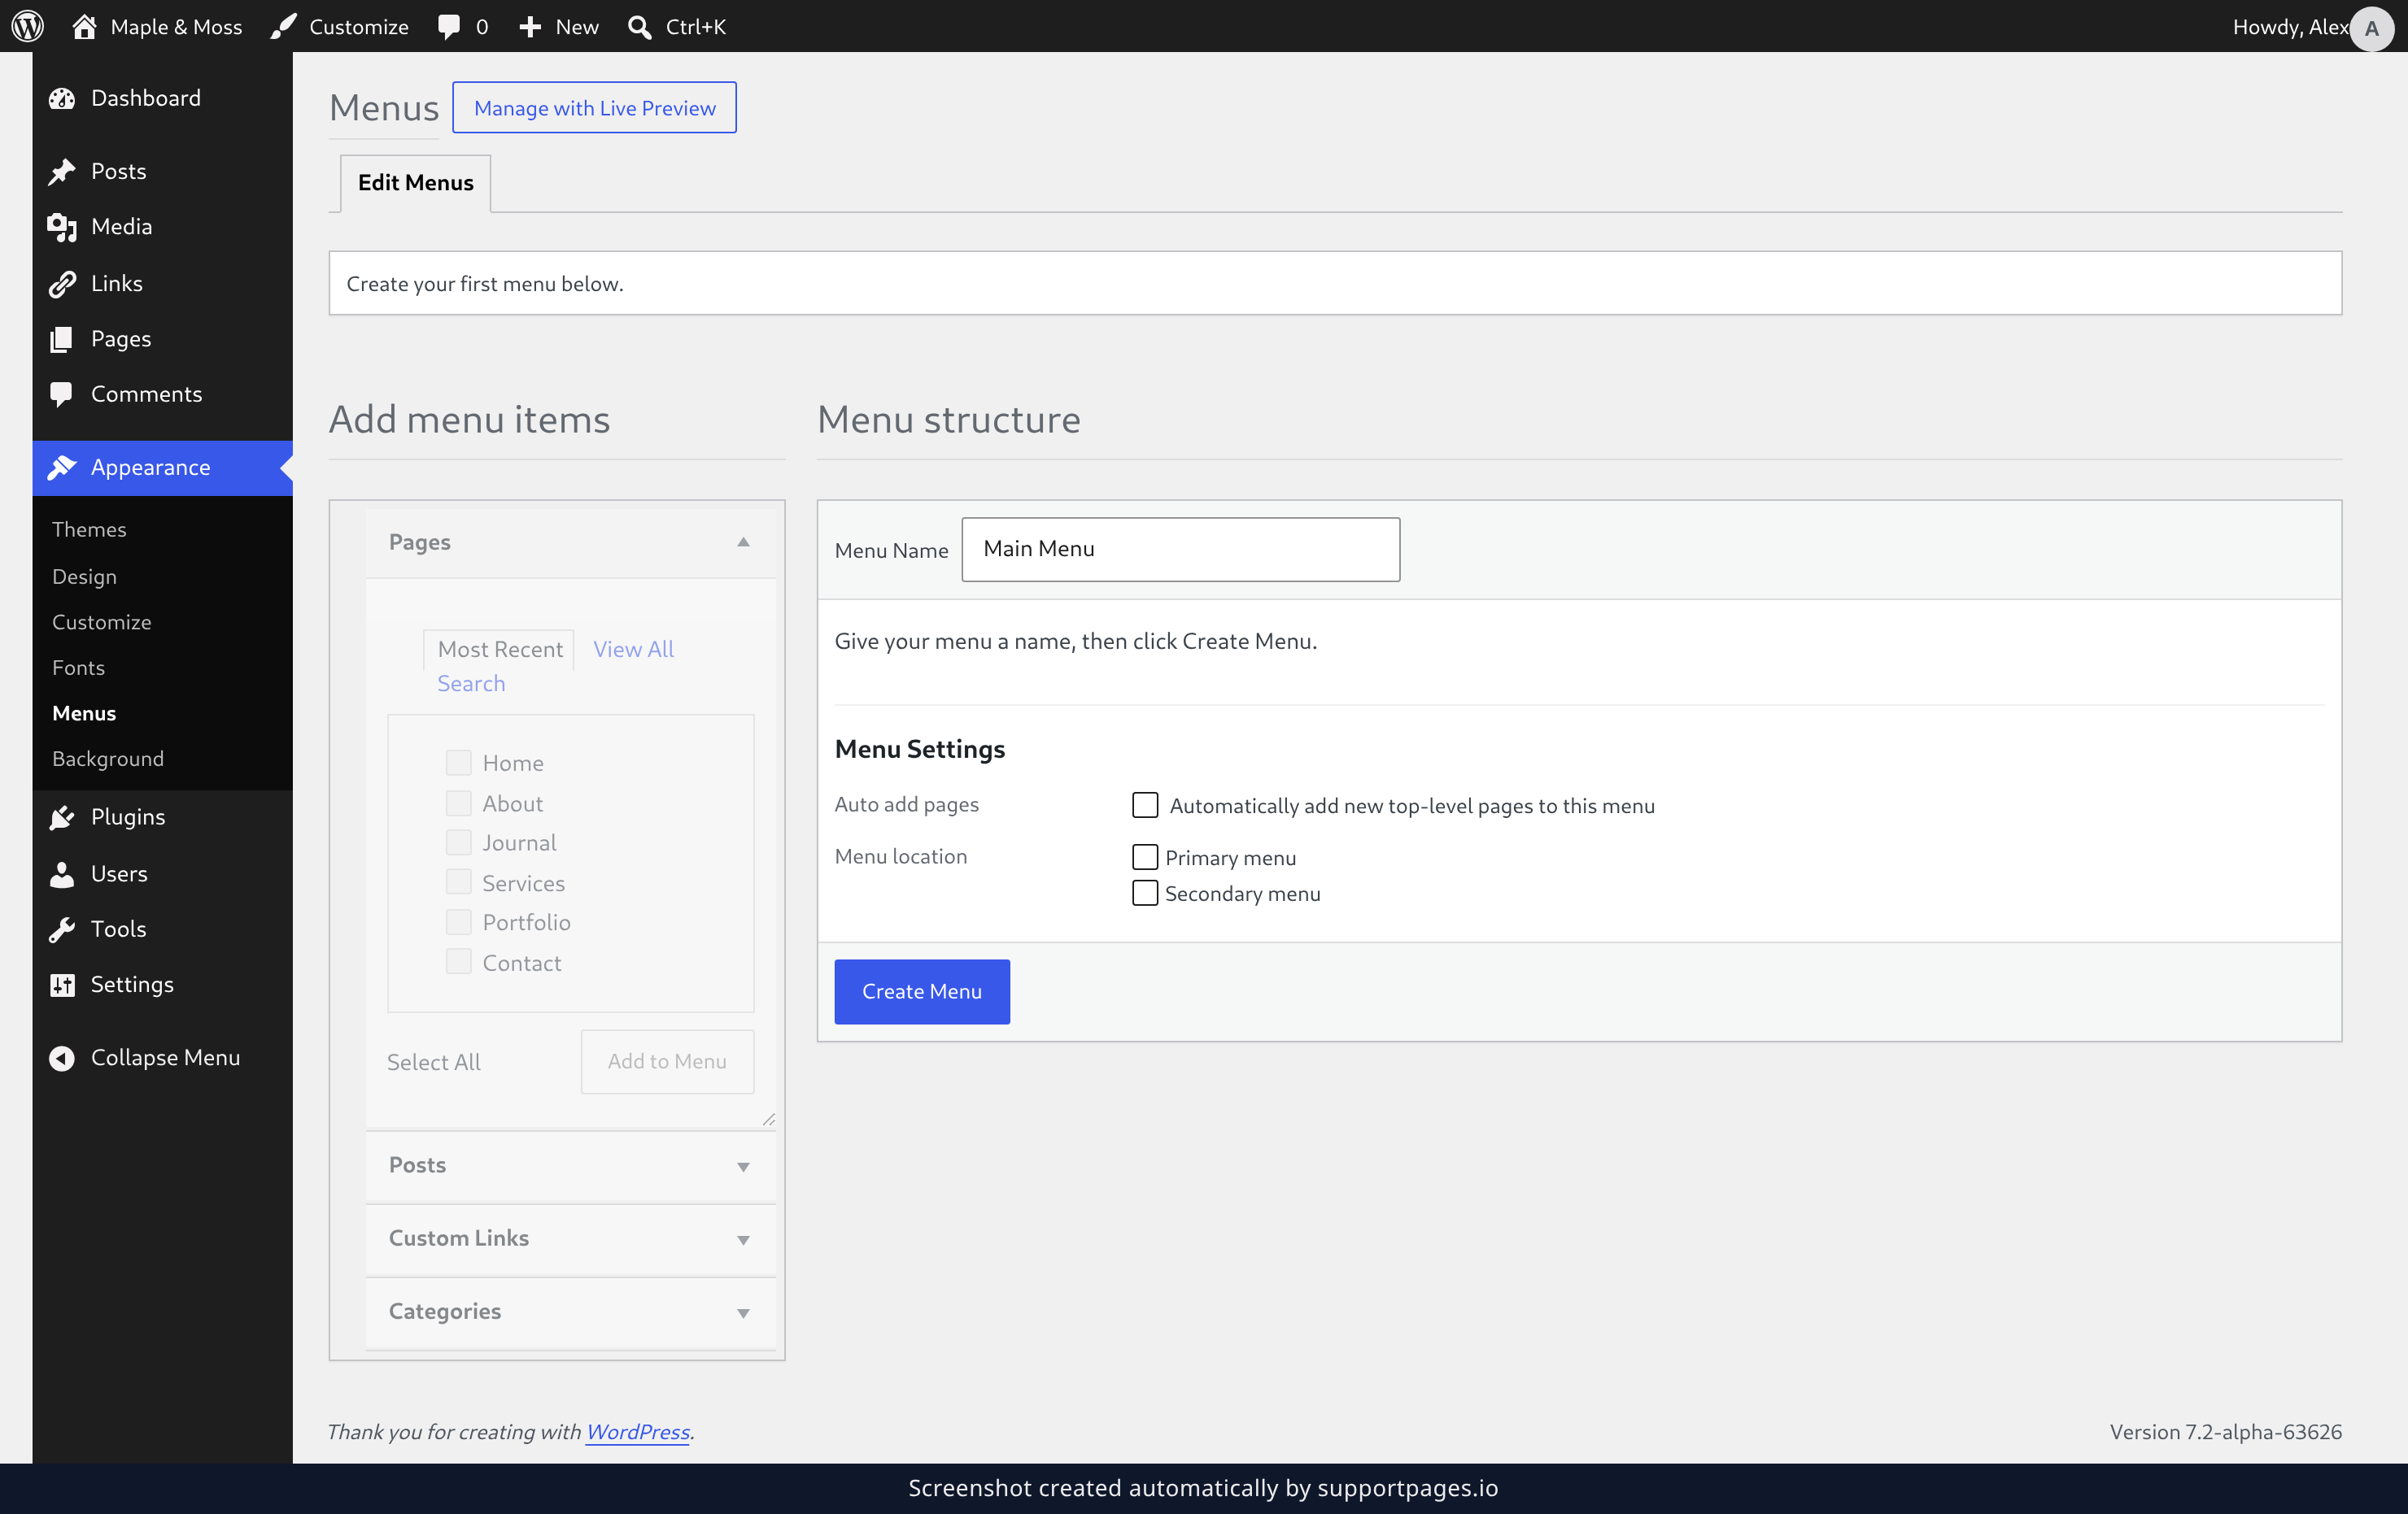2408x1514 pixels.
Task: Click the Settings sliders icon
Action: point(62,985)
